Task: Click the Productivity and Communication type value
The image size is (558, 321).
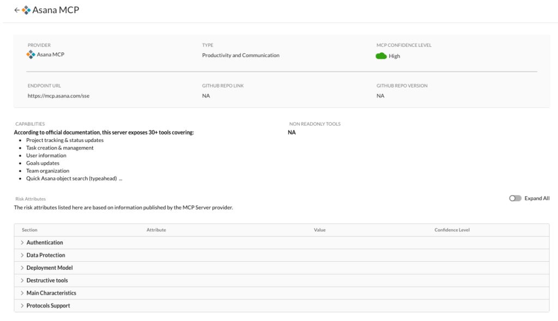Action: coord(240,55)
